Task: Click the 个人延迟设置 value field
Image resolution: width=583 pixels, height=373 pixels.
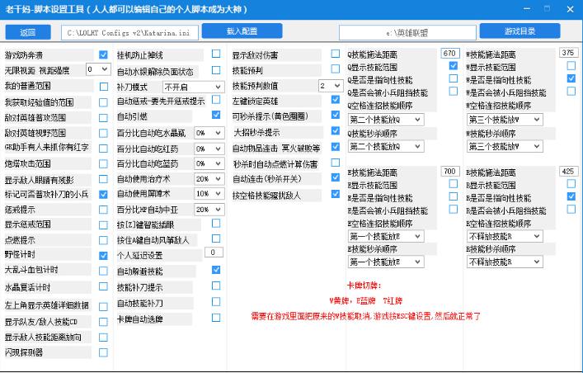Action: point(213,253)
